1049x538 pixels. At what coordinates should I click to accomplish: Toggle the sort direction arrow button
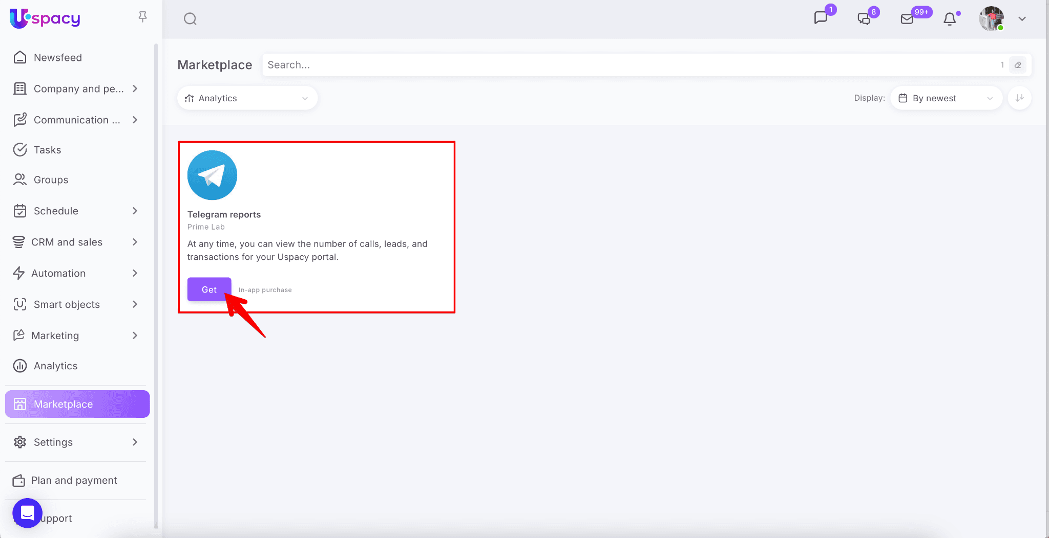1019,98
